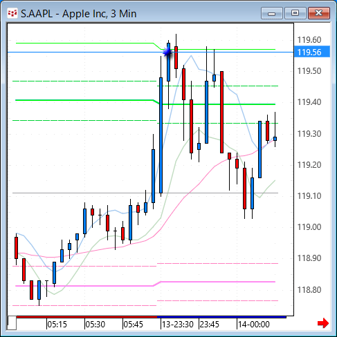The height and width of the screenshot is (337, 337).
Task: Select the highlighted 119.56 price label
Action: pos(312,52)
